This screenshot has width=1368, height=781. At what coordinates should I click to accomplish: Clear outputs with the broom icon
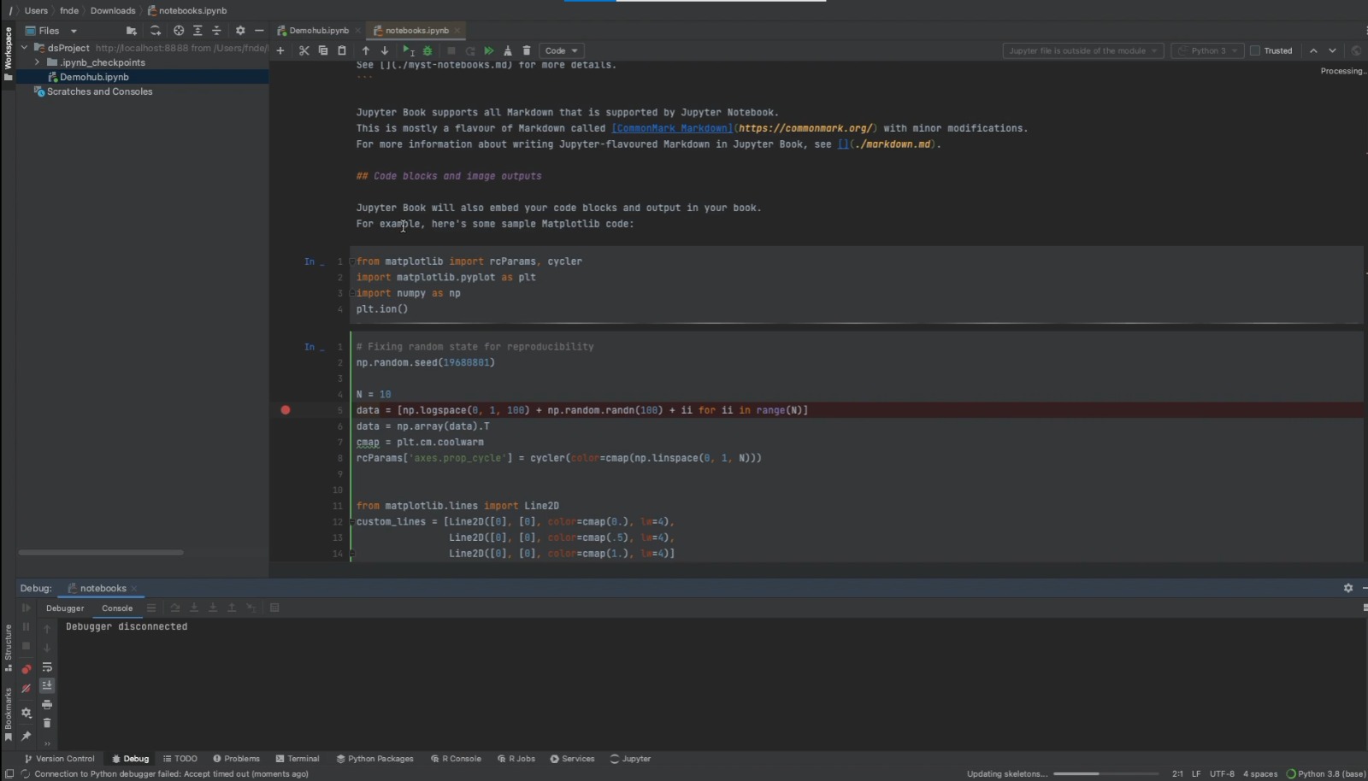pos(508,51)
